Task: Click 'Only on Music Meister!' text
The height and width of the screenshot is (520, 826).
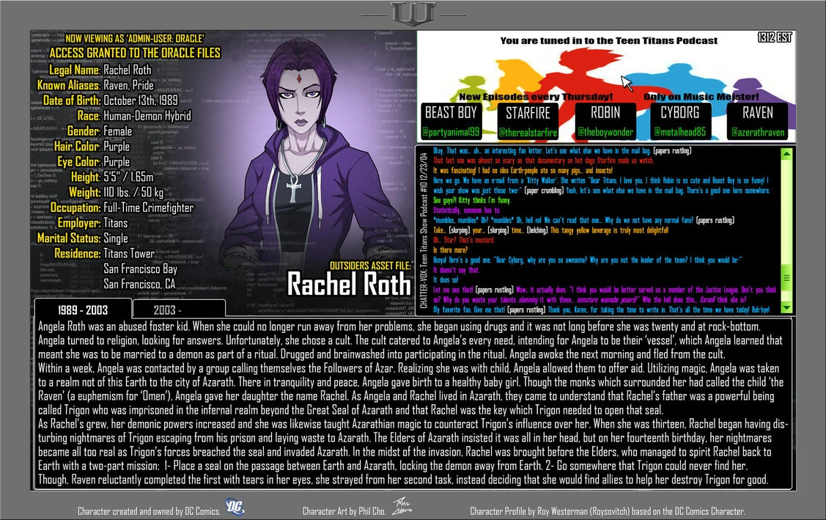Action: (x=701, y=97)
